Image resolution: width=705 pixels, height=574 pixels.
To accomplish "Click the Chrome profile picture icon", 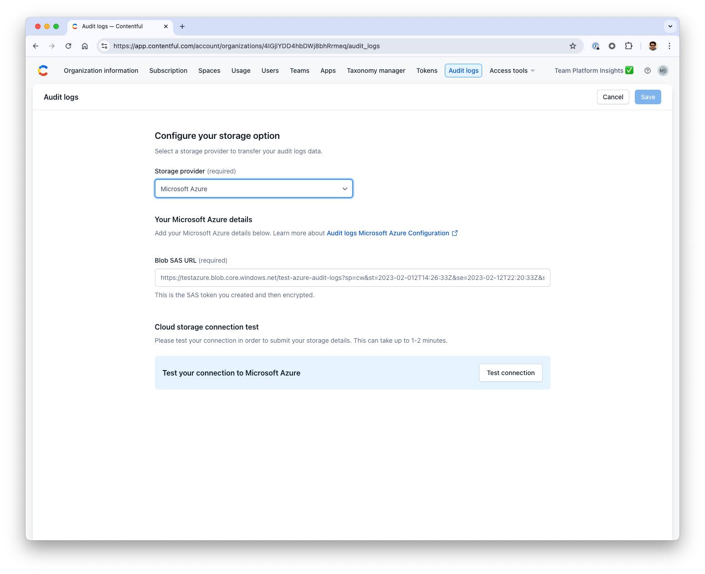I will click(x=652, y=46).
